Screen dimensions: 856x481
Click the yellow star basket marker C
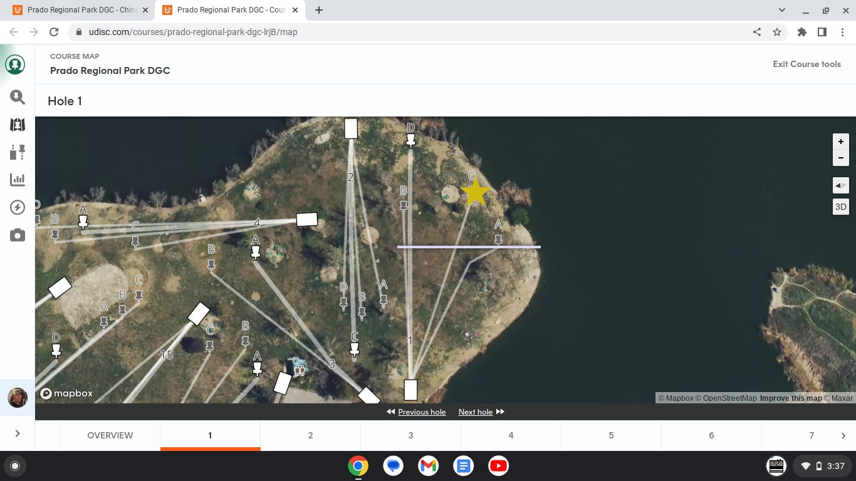tap(475, 192)
